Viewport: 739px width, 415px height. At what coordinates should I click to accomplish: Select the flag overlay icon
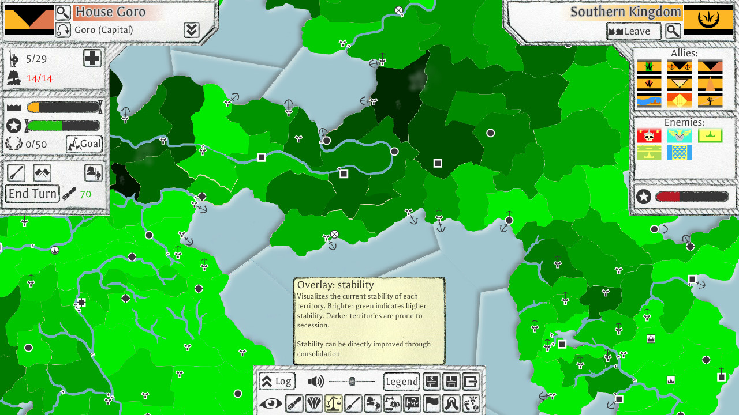tap(432, 403)
